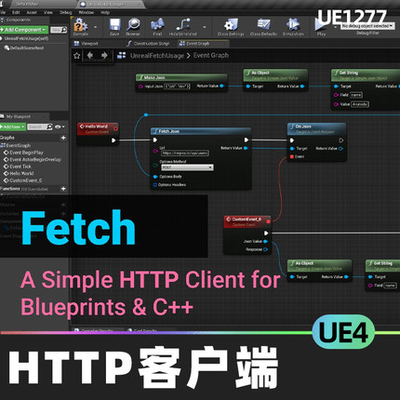
Task: Click the plus icon on Functions row
Action: (x=63, y=189)
